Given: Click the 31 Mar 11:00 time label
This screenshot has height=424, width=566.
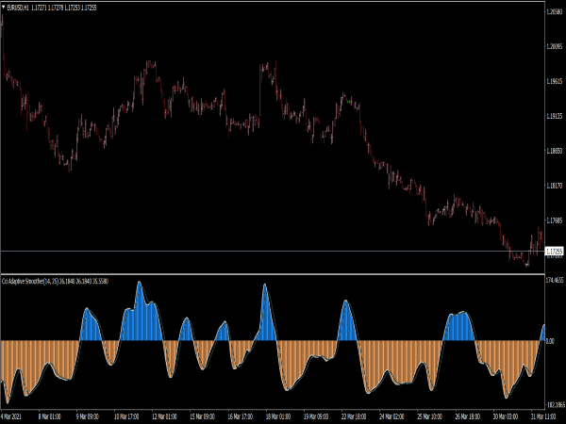Looking at the screenshot, I should click(543, 416).
